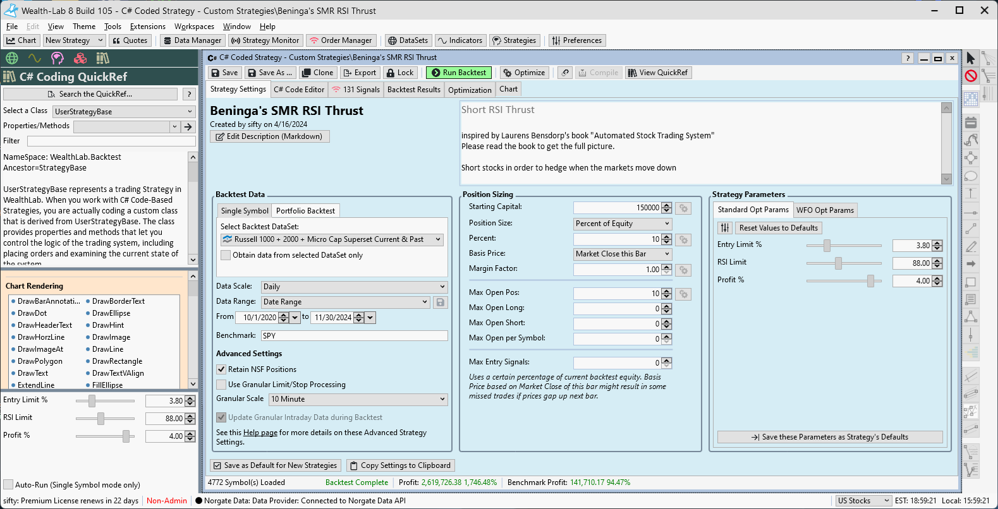The height and width of the screenshot is (509, 998).
Task: Select the pencil drawing tool
Action: (971, 246)
